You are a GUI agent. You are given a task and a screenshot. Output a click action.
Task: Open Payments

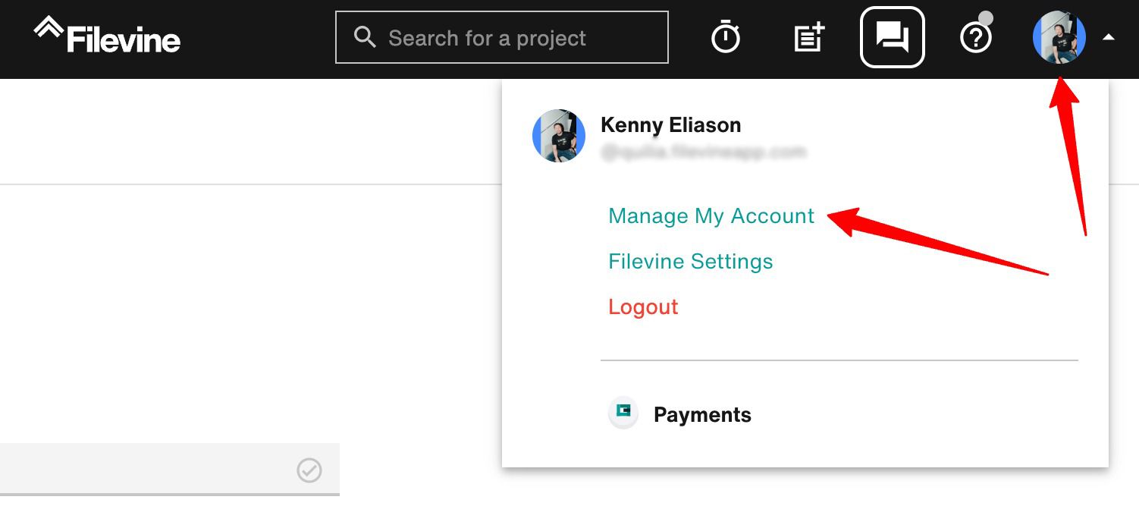tap(701, 413)
